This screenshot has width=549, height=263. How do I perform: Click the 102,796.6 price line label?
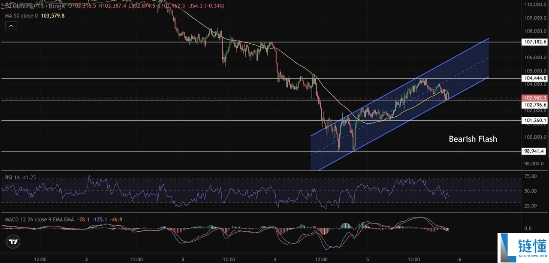tap(535, 105)
